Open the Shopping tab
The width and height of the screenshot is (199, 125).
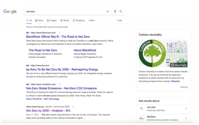[79, 20]
